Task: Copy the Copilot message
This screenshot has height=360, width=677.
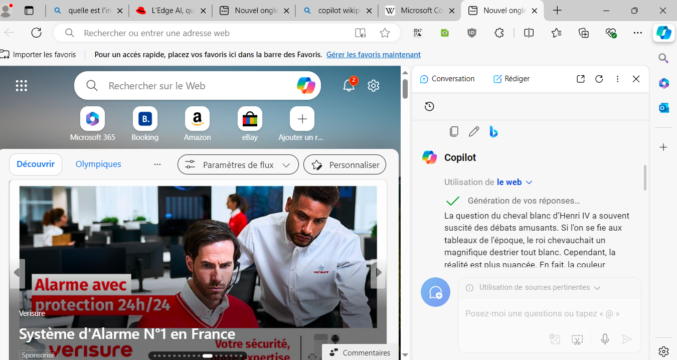Action: [454, 131]
